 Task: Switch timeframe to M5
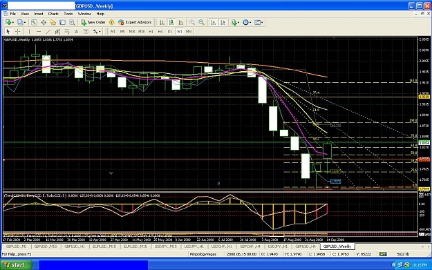click(122, 32)
